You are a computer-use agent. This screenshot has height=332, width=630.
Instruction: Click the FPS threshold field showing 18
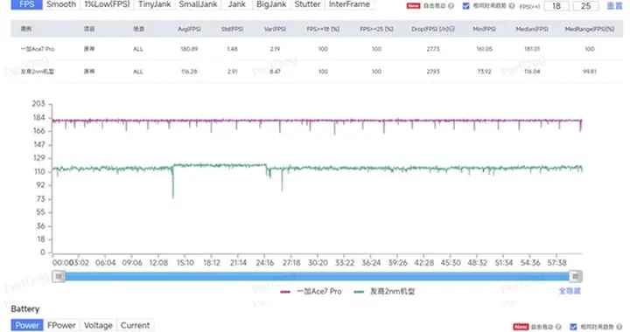tap(556, 6)
